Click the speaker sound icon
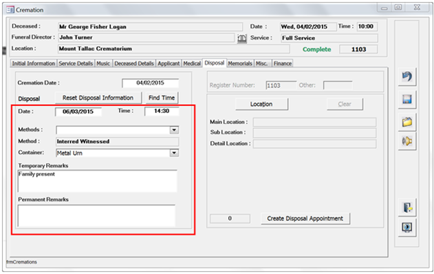Image resolution: width=434 pixels, height=274 pixels. [407, 141]
